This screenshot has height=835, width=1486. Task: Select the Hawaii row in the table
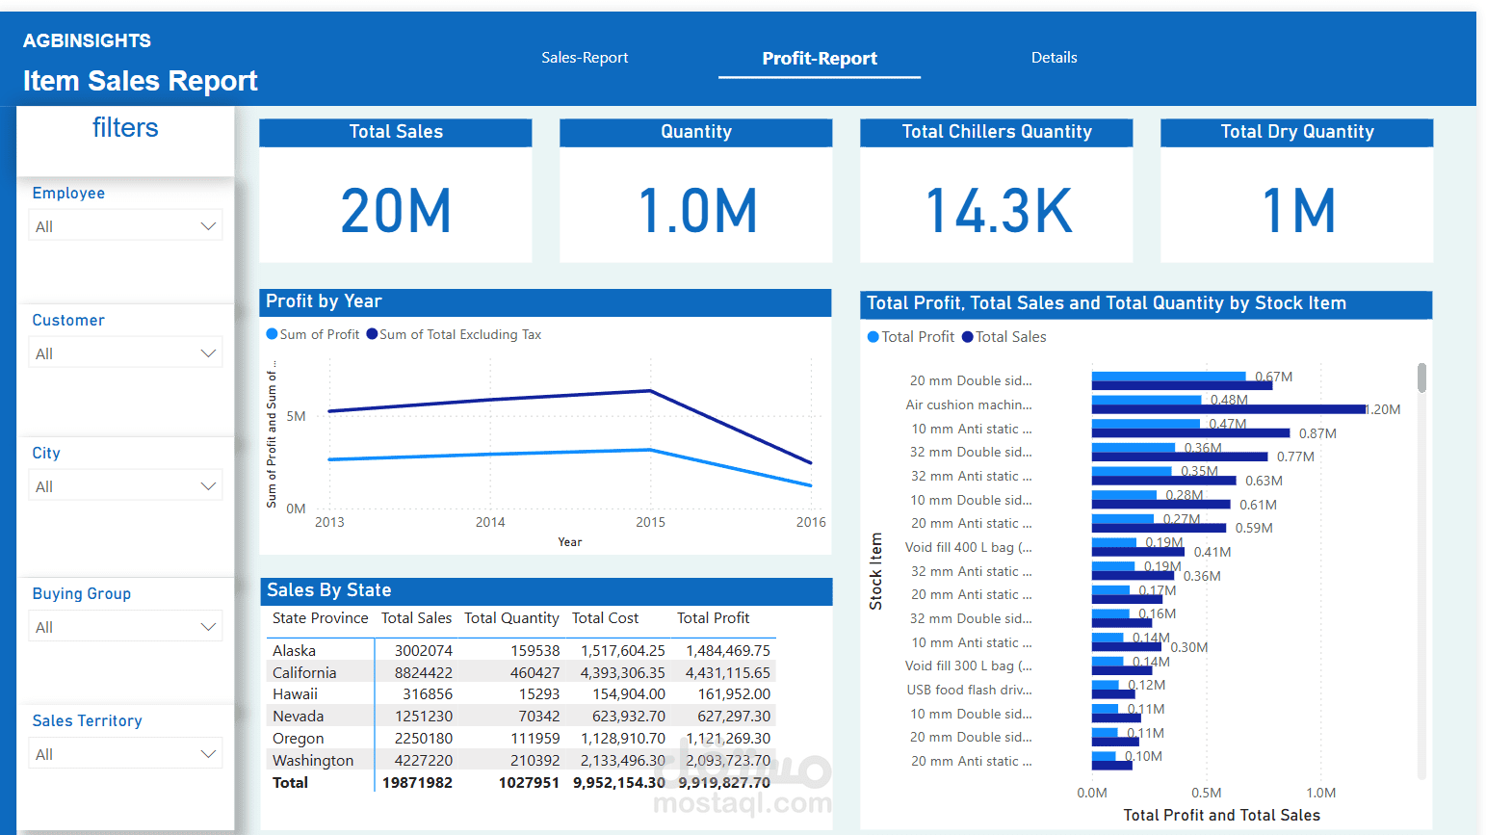(x=521, y=694)
